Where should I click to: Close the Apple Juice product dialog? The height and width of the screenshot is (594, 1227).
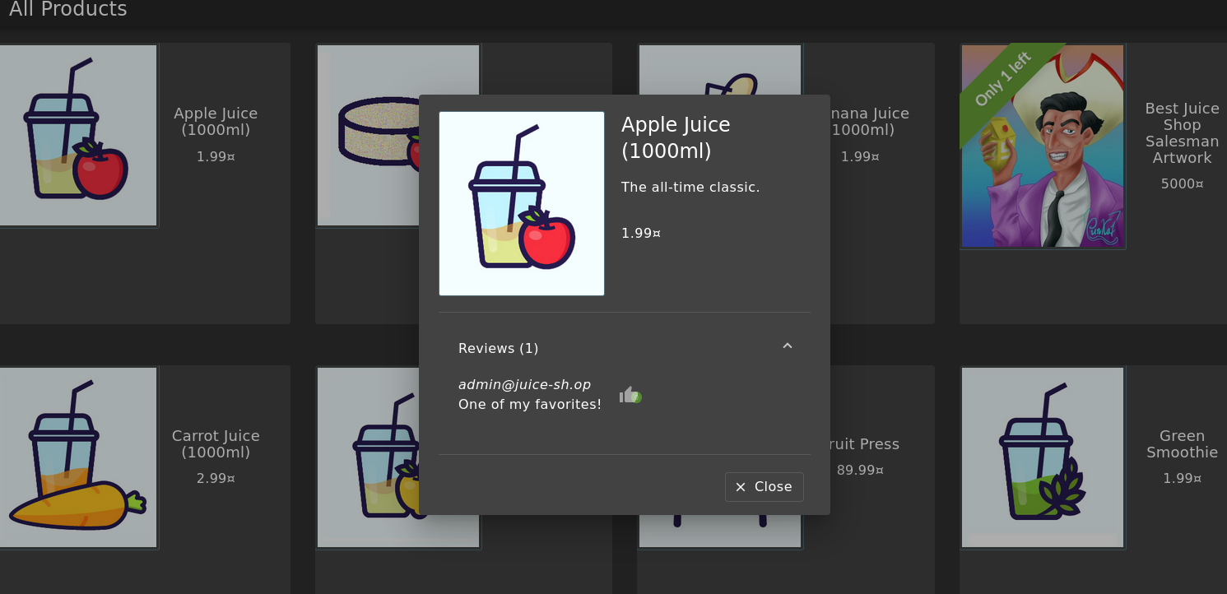764,487
